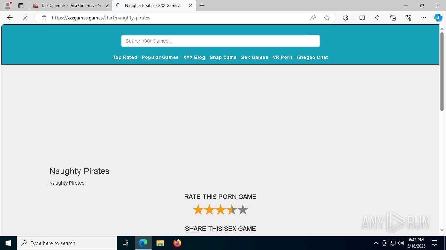Stop loading the page
Viewport: 446px width, 250px height.
25,18
